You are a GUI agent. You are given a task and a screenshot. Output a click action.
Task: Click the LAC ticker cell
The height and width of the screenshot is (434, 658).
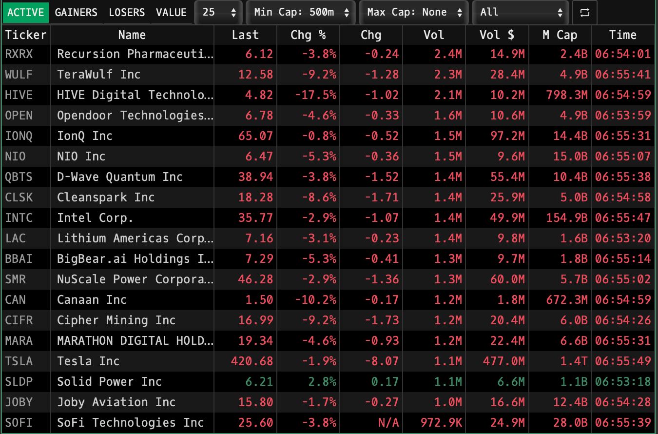click(26, 238)
